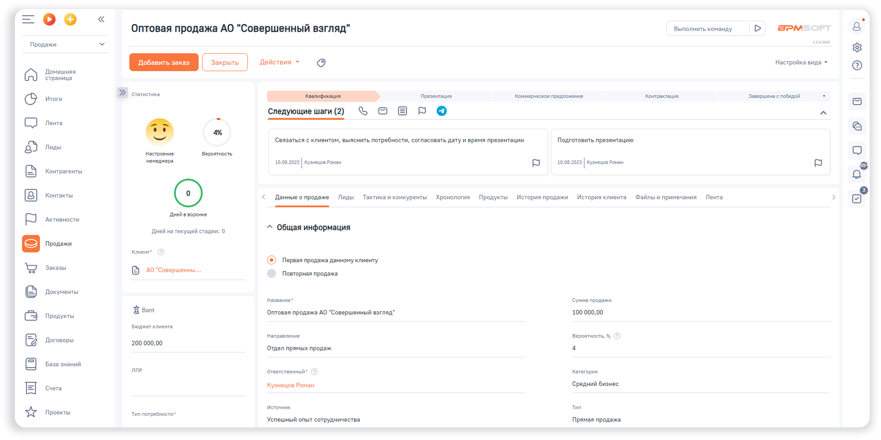This screenshot has height=440, width=881.
Task: Switch to the Лиды tab
Action: (x=346, y=197)
